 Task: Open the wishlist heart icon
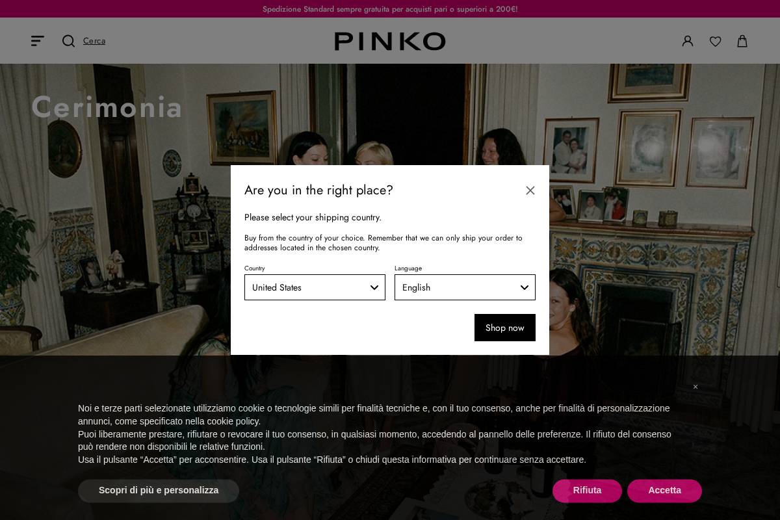point(715,41)
